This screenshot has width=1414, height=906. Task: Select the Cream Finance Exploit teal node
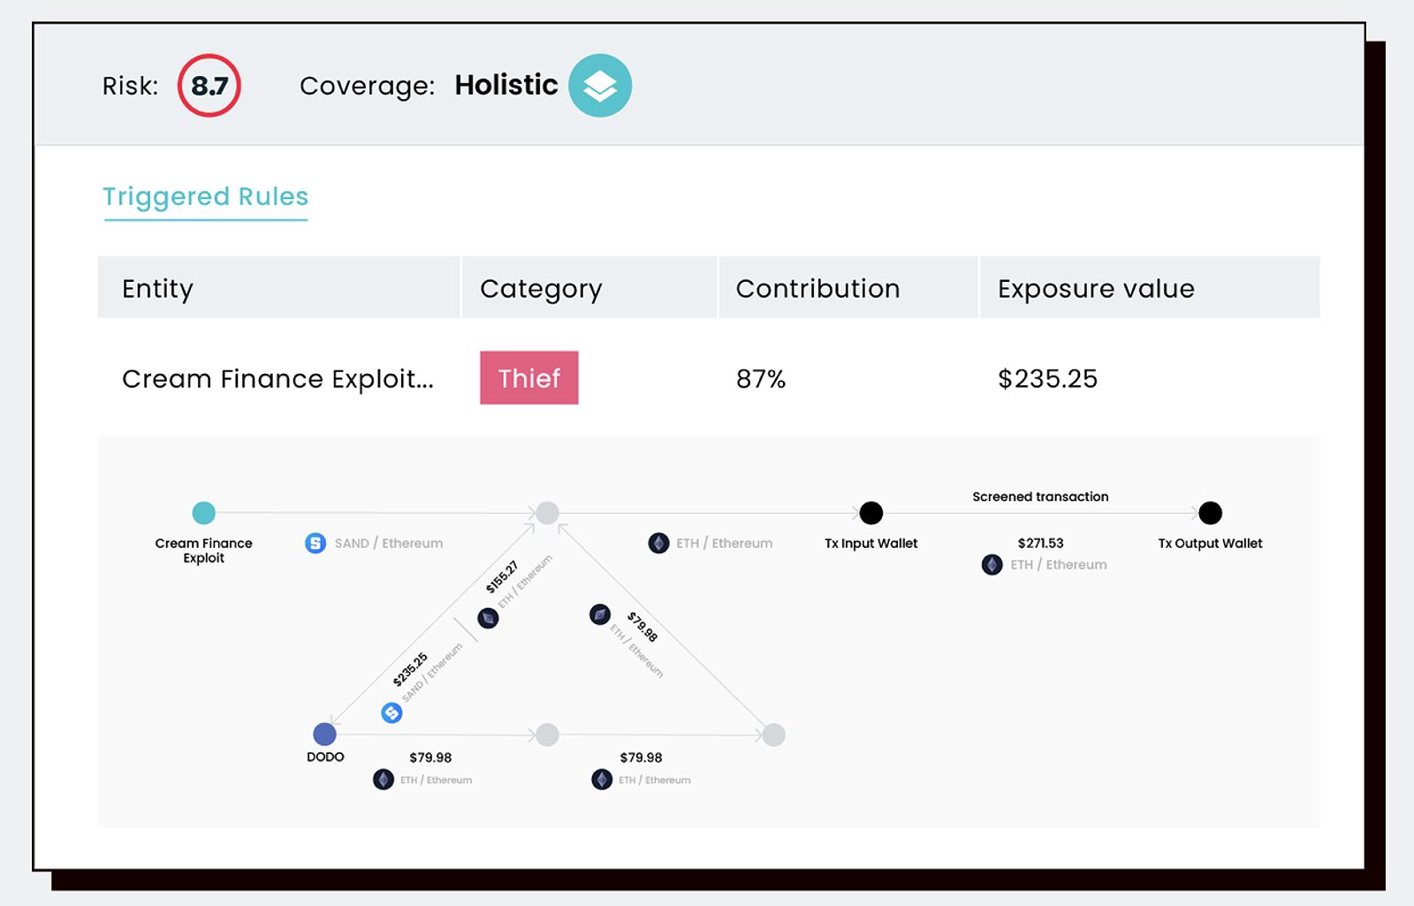[x=204, y=513]
